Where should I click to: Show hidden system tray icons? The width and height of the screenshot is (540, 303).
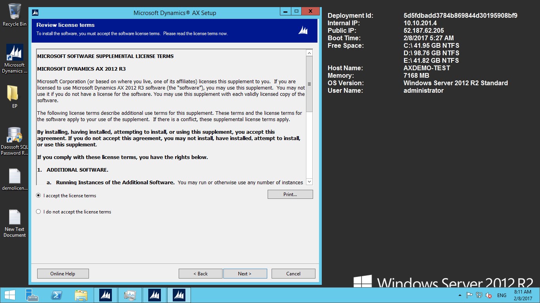pos(459,295)
